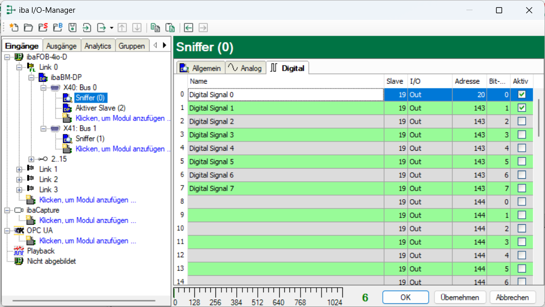Click the ibaFOB-4io-D board icon
The width and height of the screenshot is (545, 307).
pyautogui.click(x=19, y=57)
